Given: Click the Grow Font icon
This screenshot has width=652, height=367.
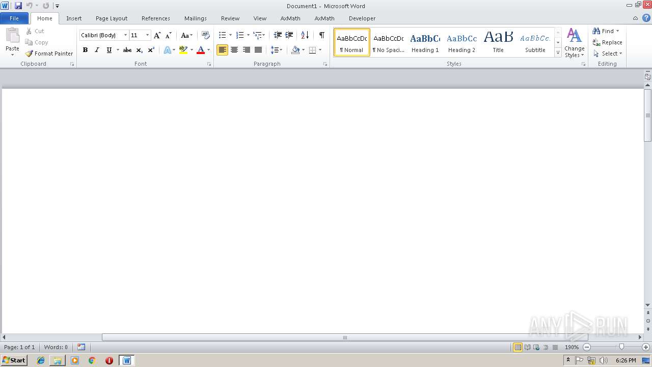Looking at the screenshot, I should pos(157,35).
